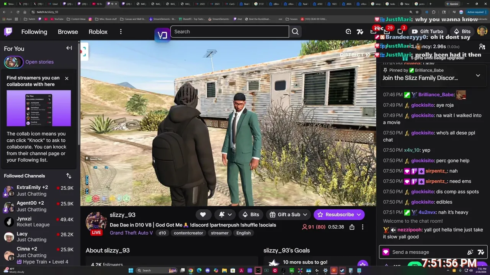
Task: Open the Canvas and Wall St... bookmark folder
Action: [132, 19]
